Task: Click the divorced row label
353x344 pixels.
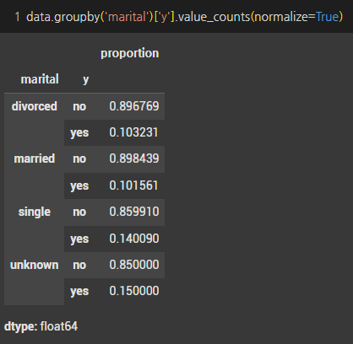Action: [x=35, y=106]
